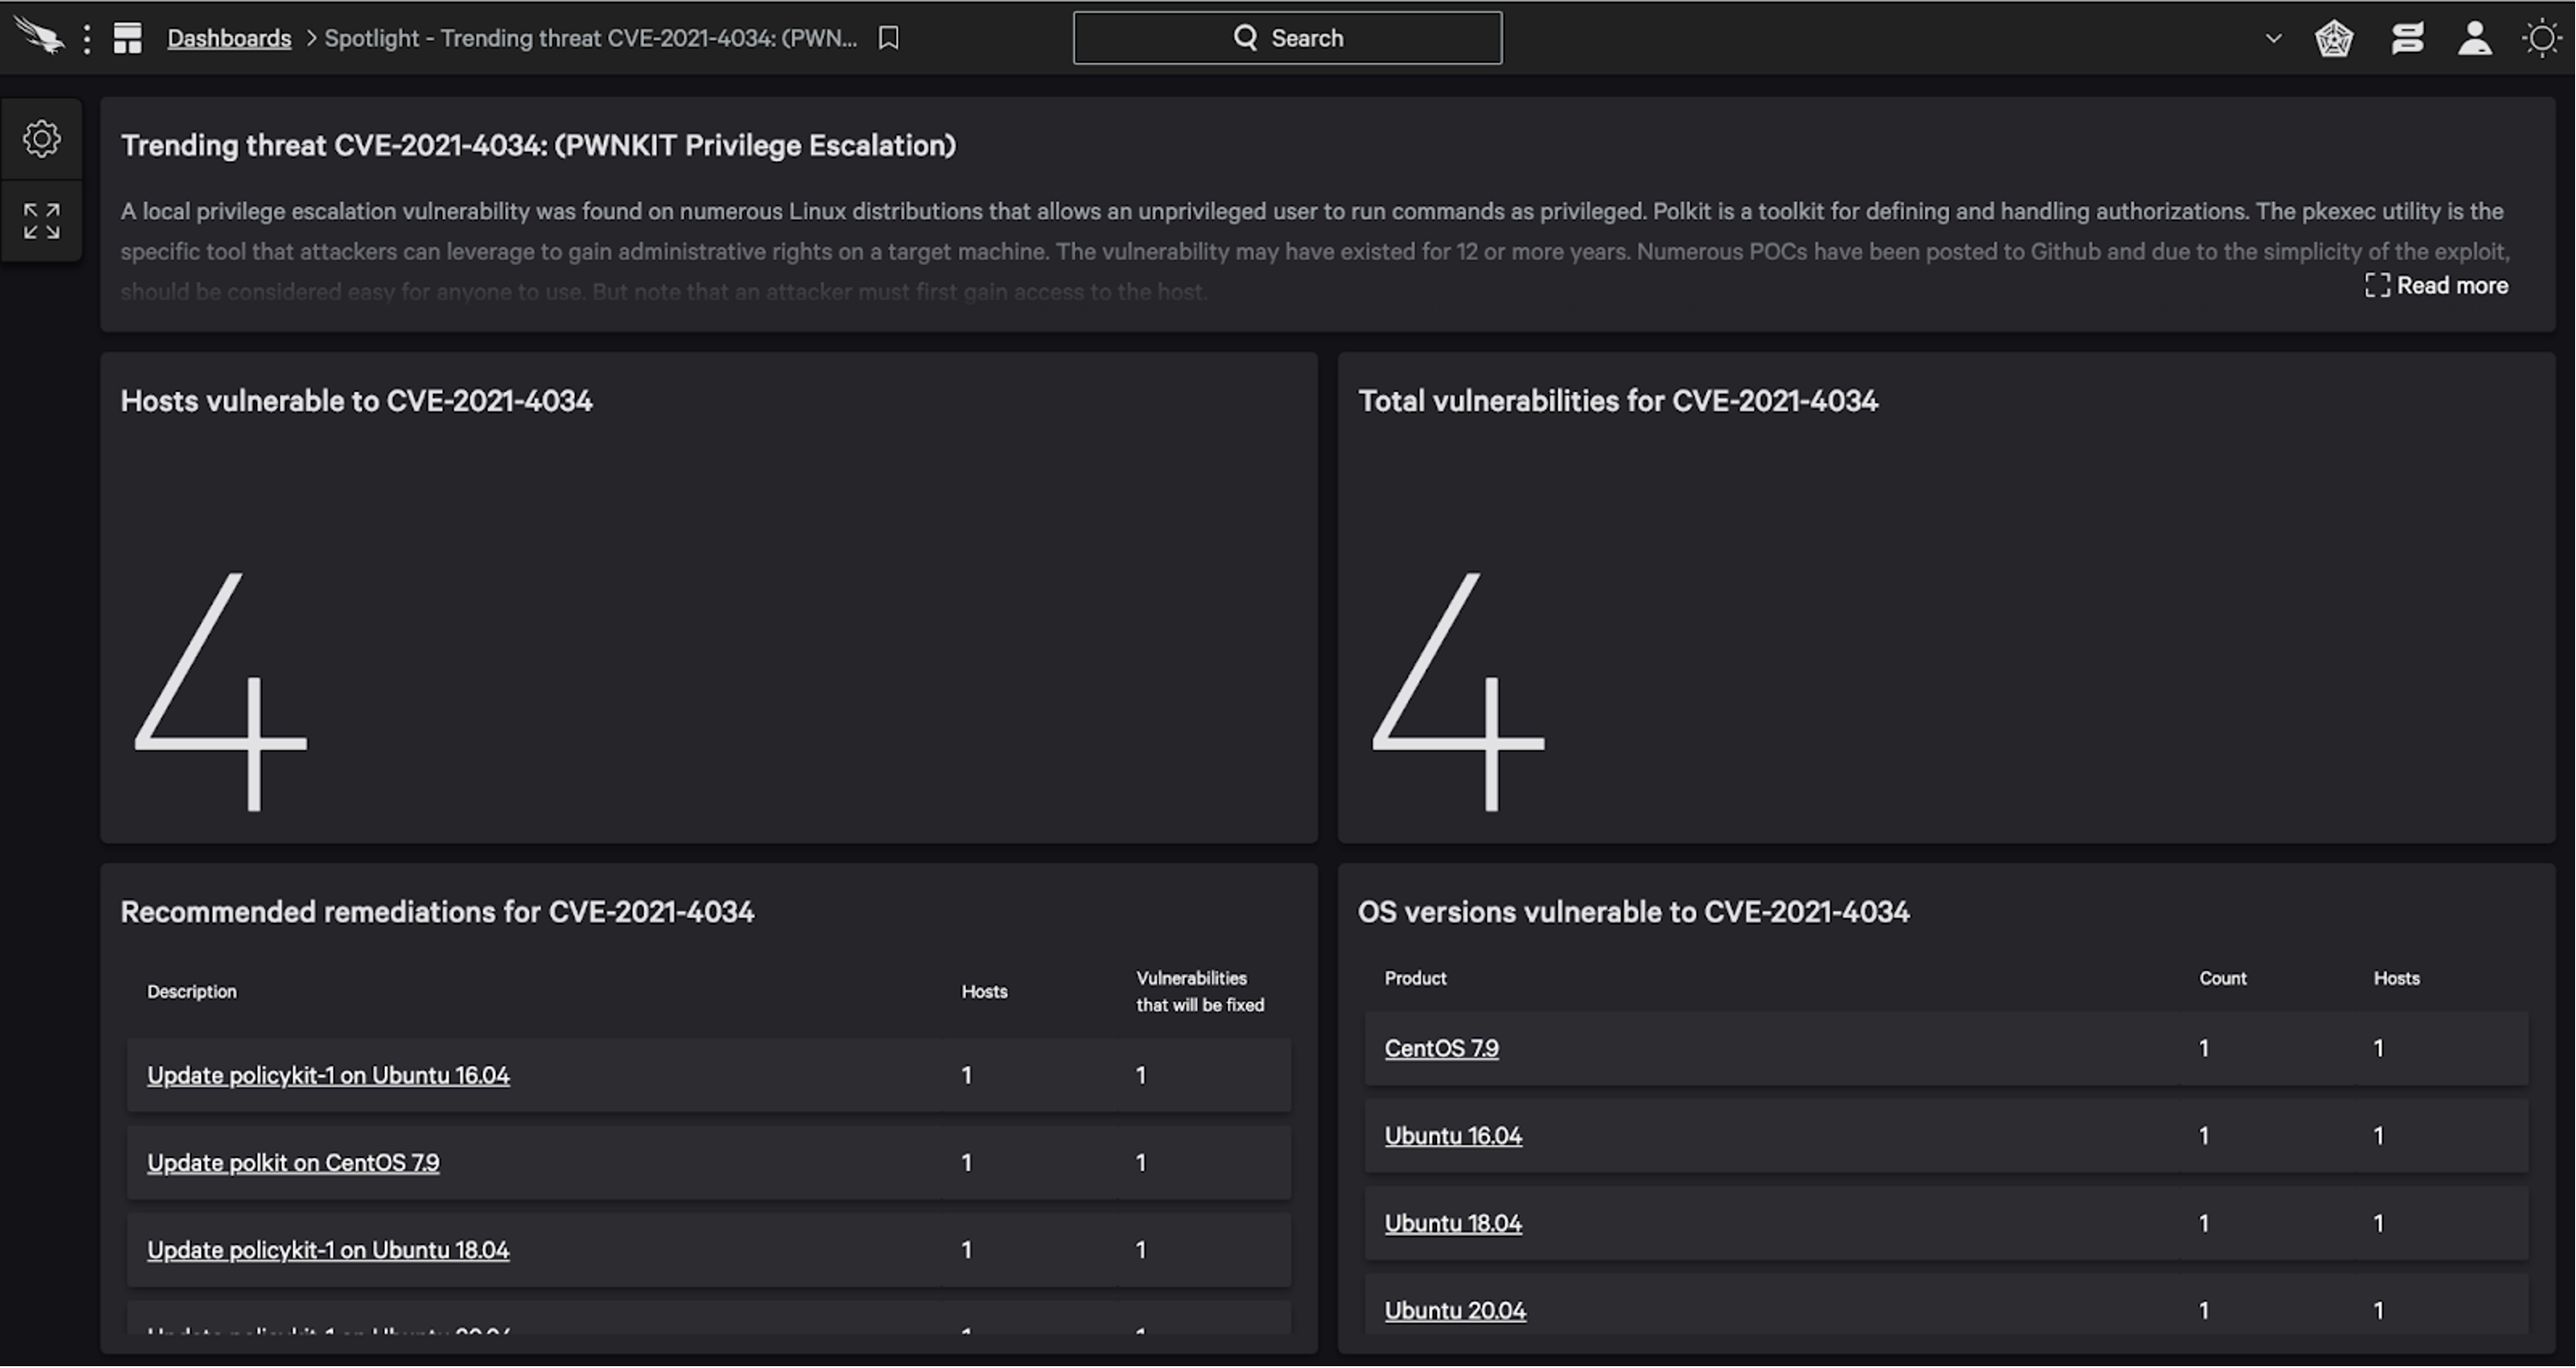
Task: Click the remediations Hosts column header
Action: click(x=984, y=991)
